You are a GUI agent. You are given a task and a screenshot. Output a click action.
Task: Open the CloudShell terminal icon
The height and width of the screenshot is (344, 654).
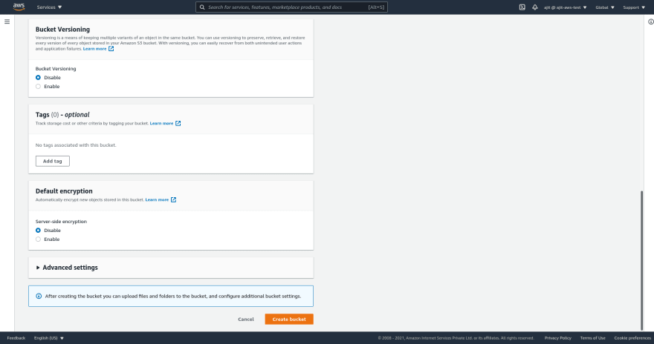(522, 7)
